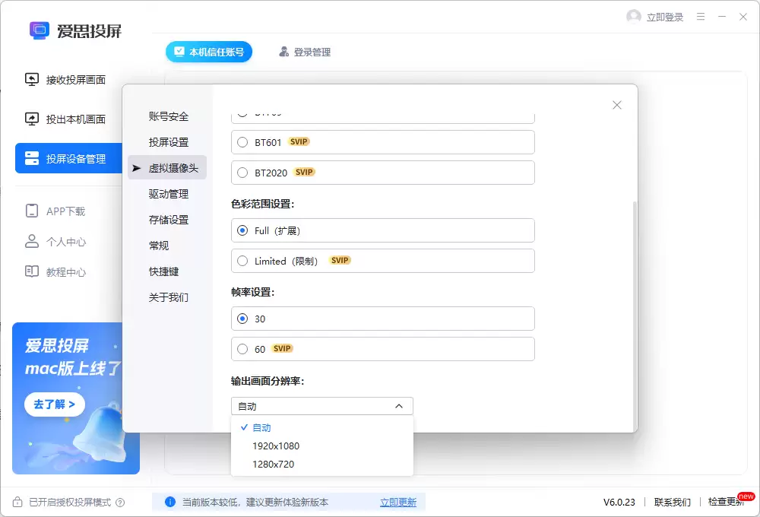This screenshot has height=517, width=760.
Task: Select Full (扩展) color range
Action: [242, 230]
